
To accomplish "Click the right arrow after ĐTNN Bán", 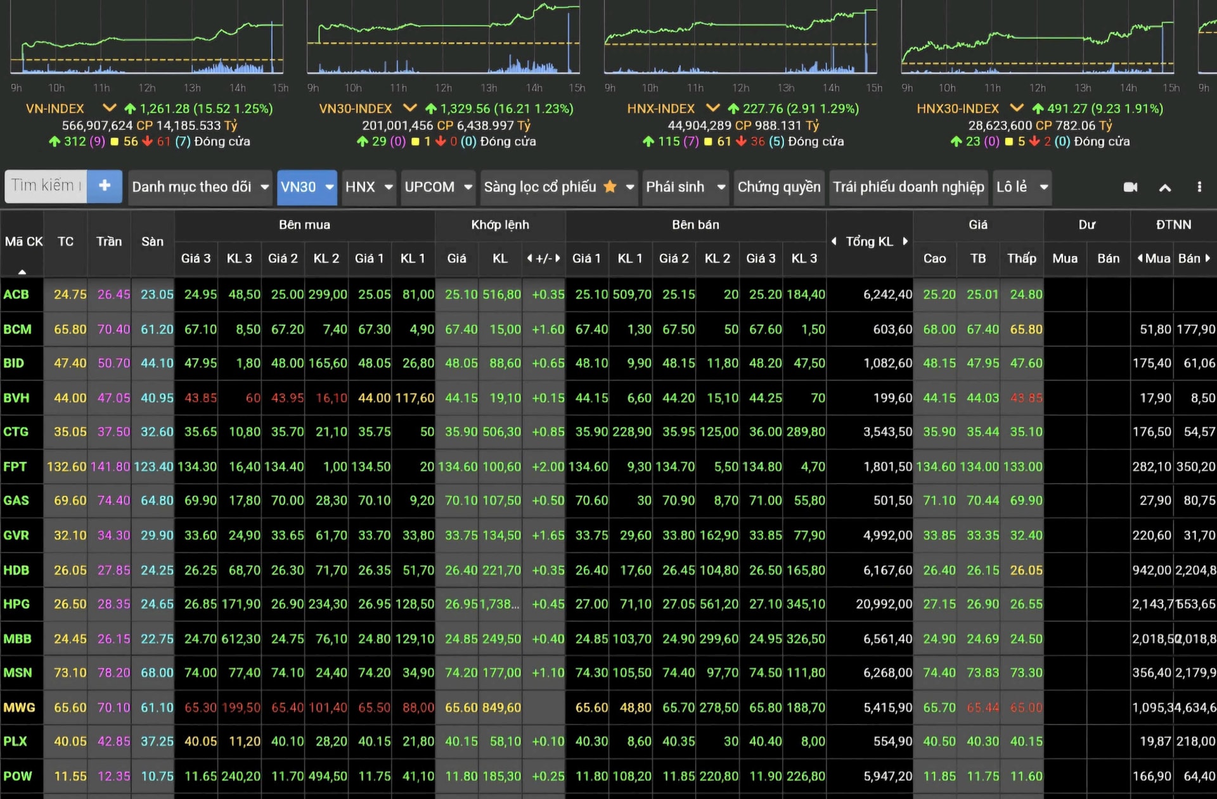I will 1207,258.
